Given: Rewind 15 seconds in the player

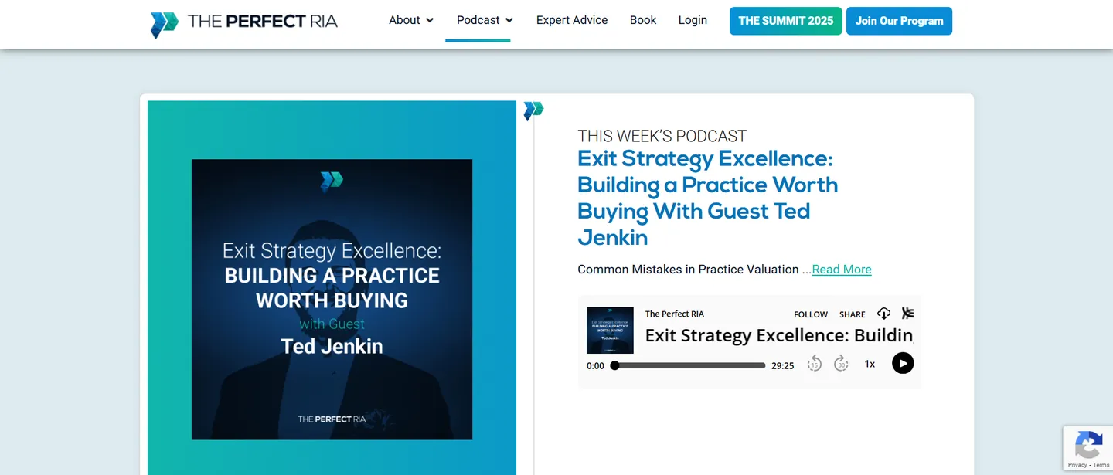Looking at the screenshot, I should pos(814,364).
